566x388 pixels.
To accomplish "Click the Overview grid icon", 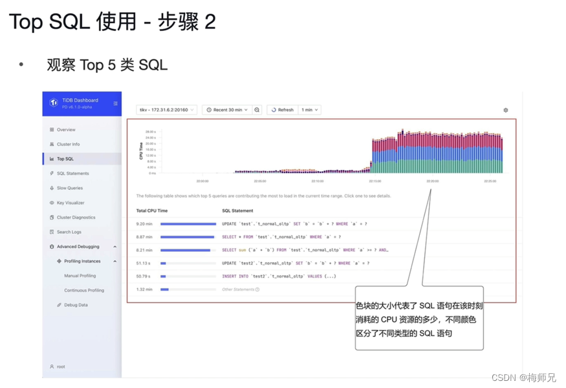I will 52,130.
